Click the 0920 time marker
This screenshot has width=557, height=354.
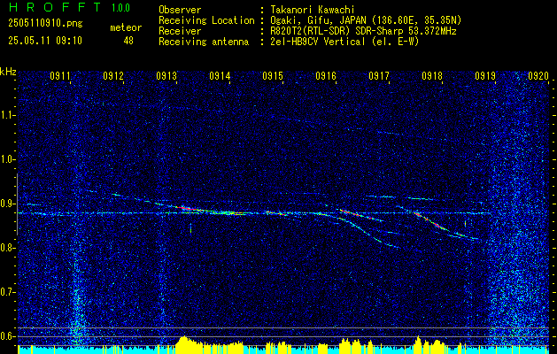point(538,75)
